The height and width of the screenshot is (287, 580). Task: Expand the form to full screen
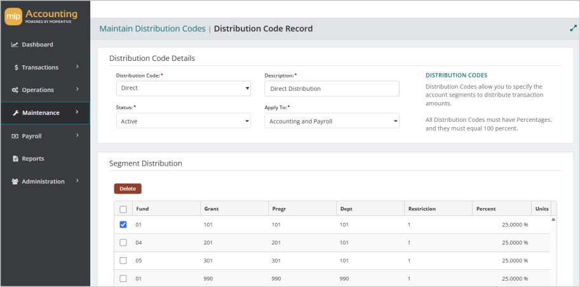574,28
